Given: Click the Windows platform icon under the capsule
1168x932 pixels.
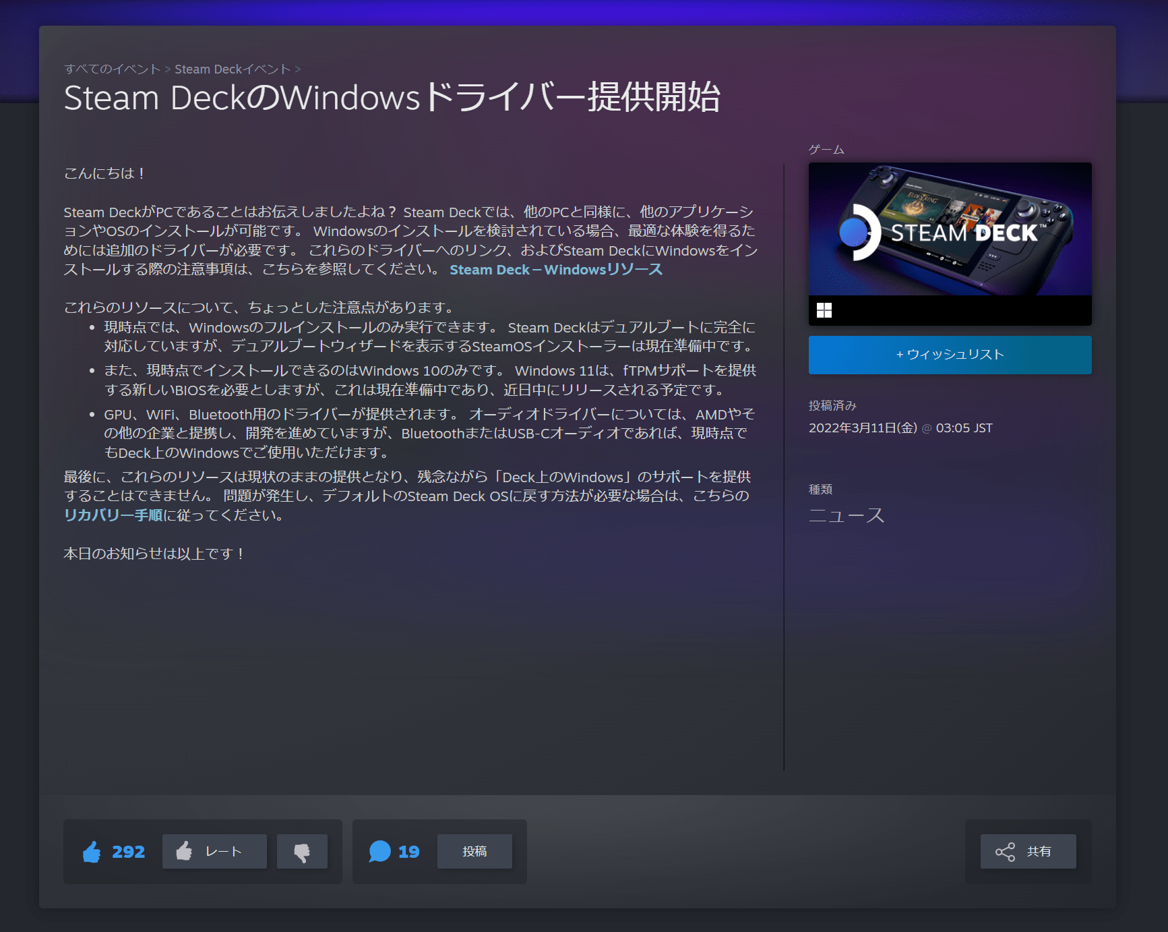Looking at the screenshot, I should pos(824,310).
